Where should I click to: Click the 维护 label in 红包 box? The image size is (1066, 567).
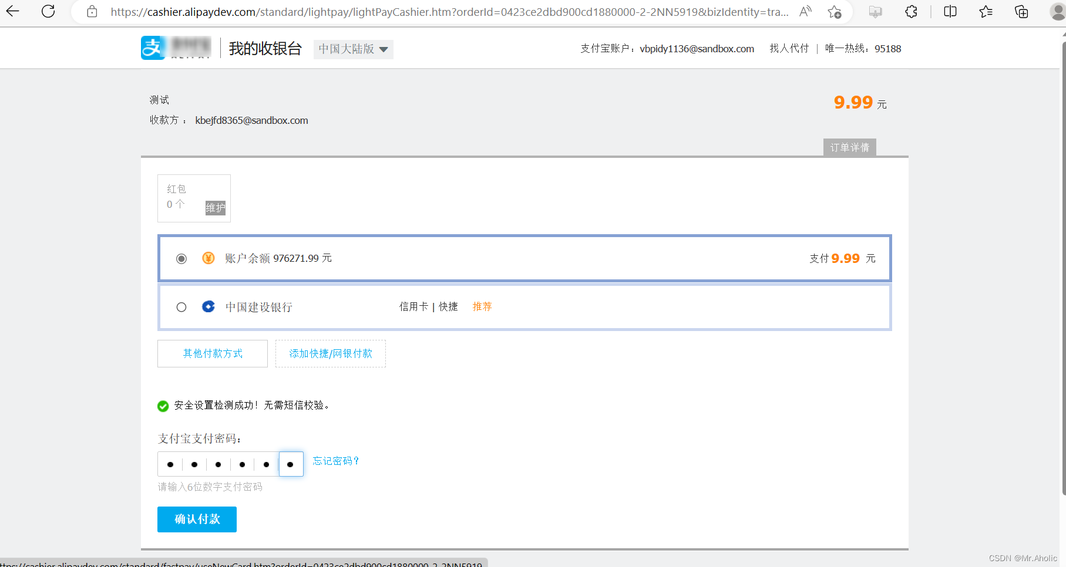(216, 208)
